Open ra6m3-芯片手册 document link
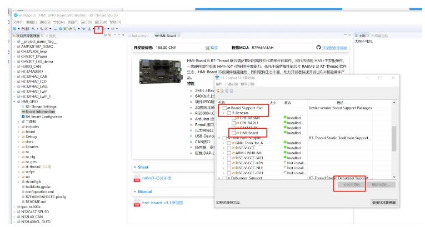This screenshot has height=227, width=425. tap(157, 178)
